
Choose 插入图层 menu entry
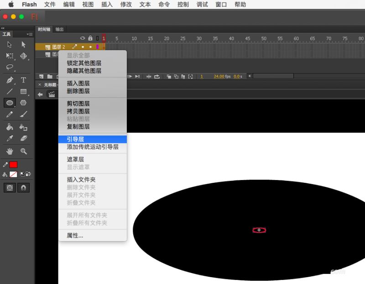(93, 83)
